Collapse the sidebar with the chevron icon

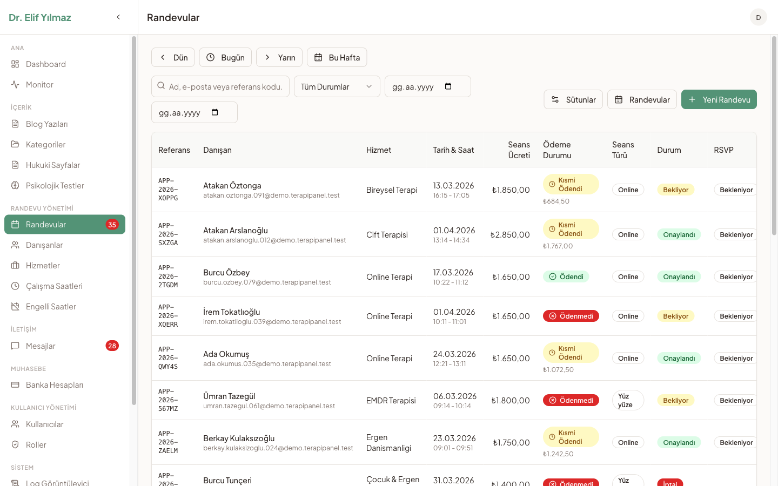(118, 17)
